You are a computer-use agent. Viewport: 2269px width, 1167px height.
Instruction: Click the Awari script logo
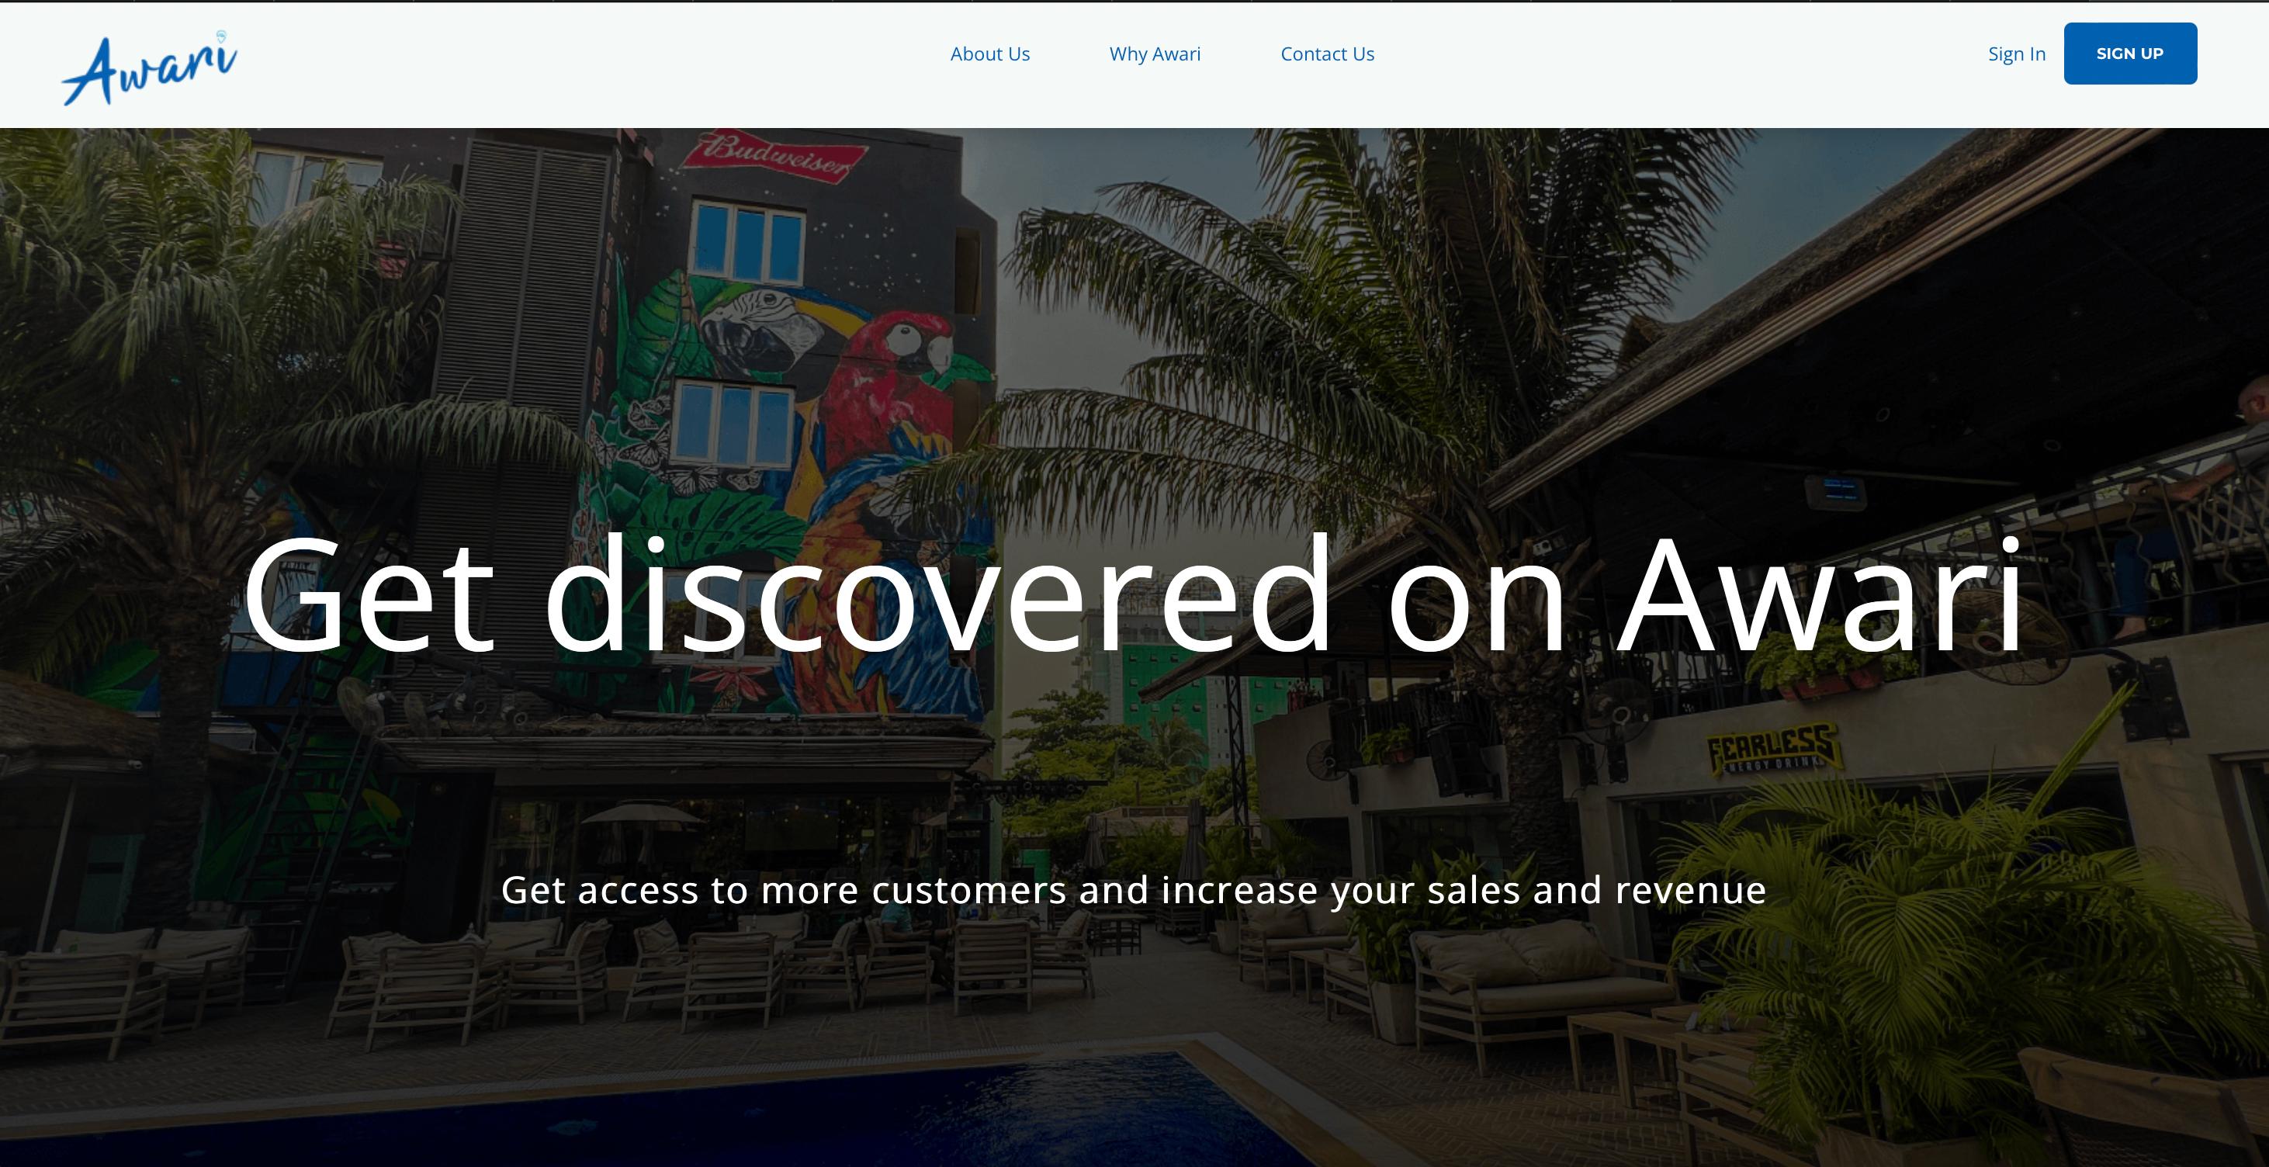pos(150,68)
